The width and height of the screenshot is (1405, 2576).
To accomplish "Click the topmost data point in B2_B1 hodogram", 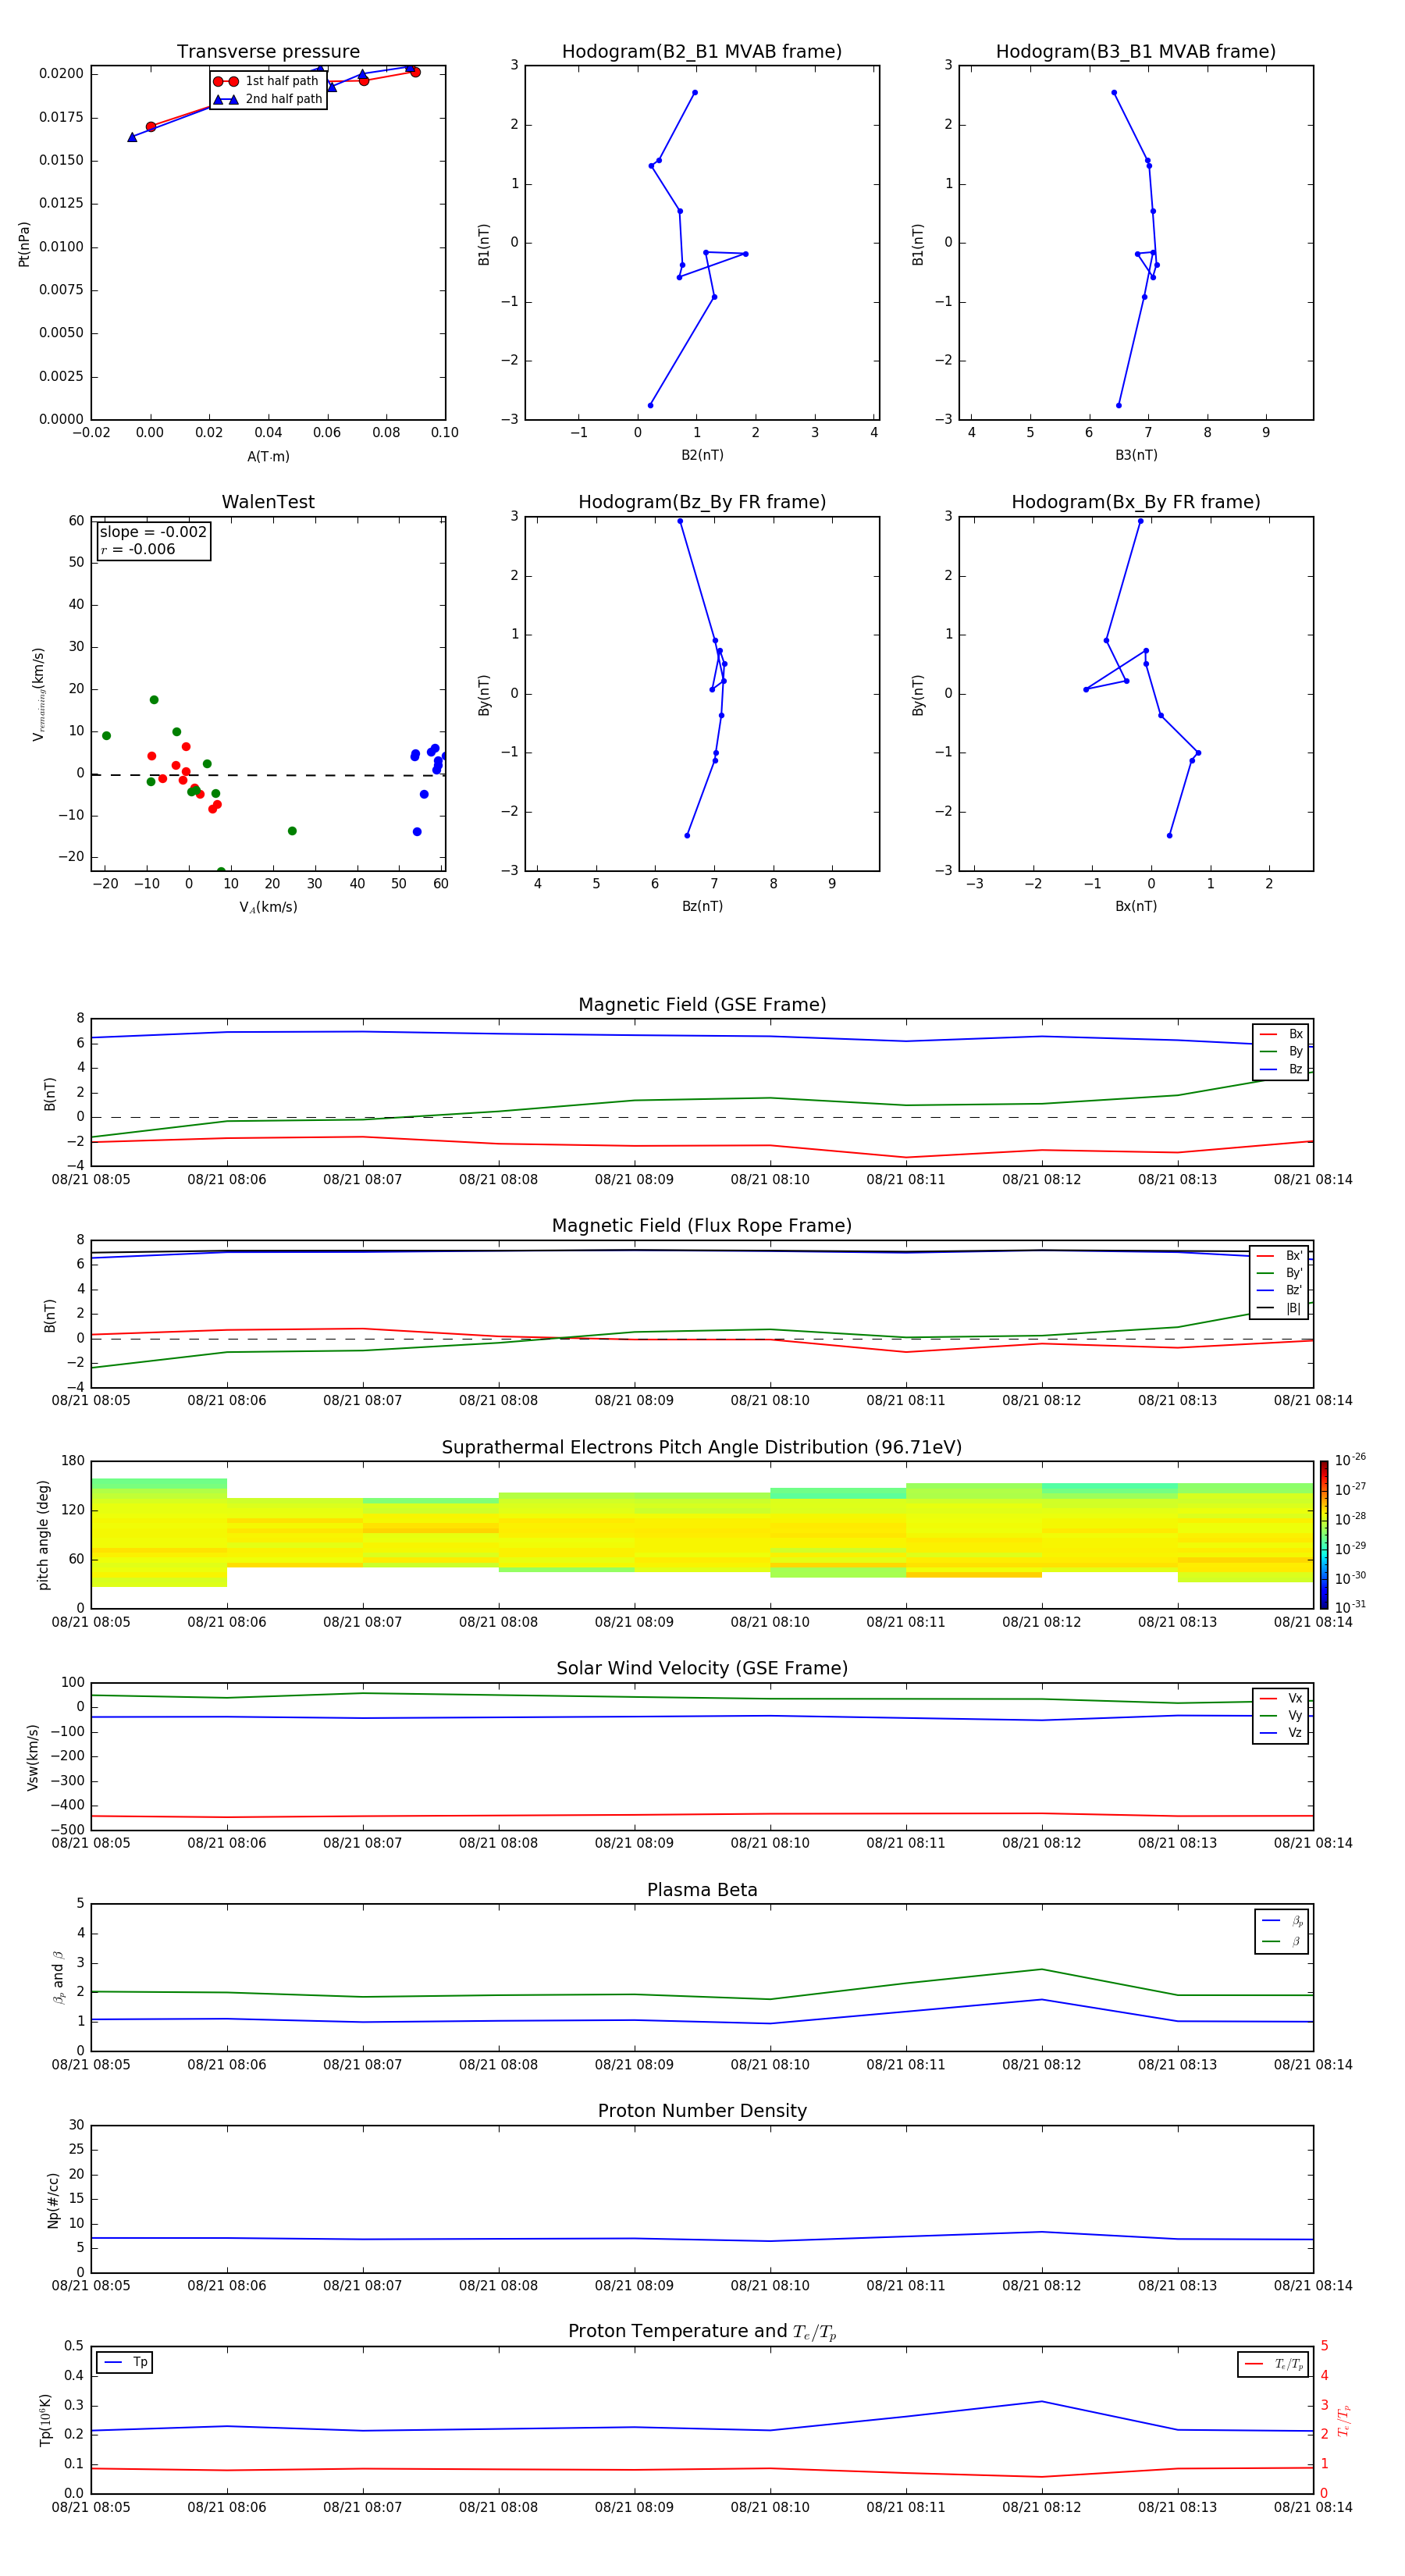I will pos(695,93).
